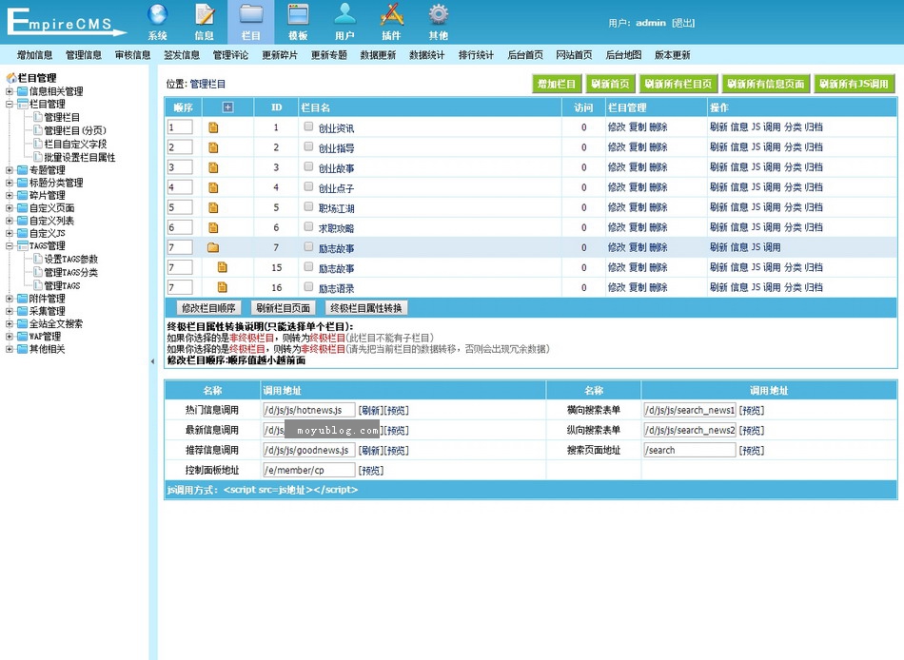This screenshot has width=904, height=660.
Task: Click the 栏目管理 home icon atop sidebar
Action: coord(11,78)
